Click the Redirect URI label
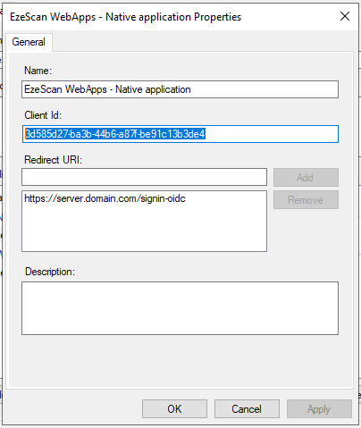The width and height of the screenshot is (361, 428). (53, 160)
